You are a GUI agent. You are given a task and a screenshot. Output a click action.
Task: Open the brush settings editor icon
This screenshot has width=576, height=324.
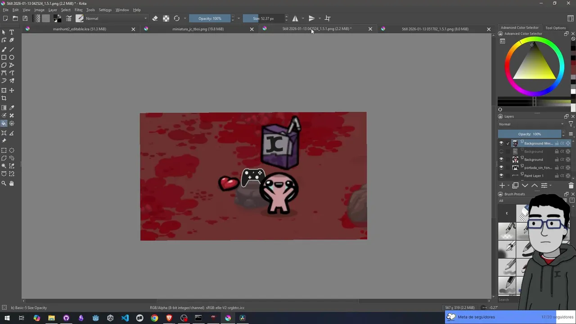[69, 18]
